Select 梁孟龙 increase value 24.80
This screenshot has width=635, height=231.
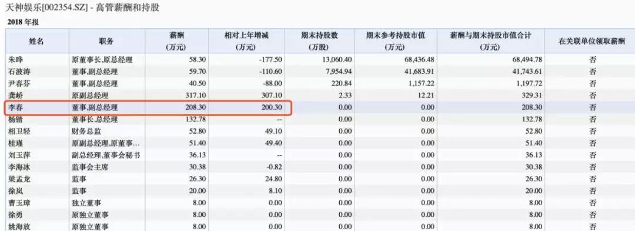tap(273, 179)
